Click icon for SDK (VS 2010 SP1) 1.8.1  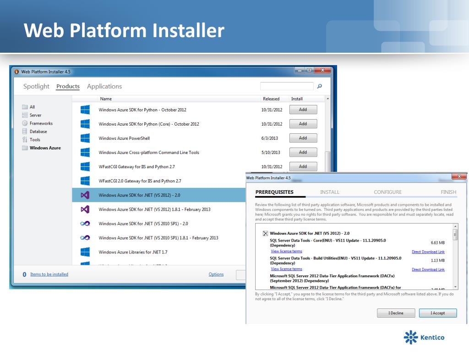pyautogui.click(x=85, y=238)
